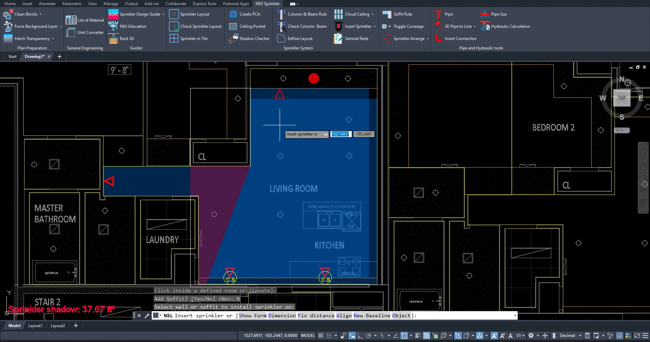This screenshot has width=650, height=342.
Task: Open the 1:1 annotation scale dropdown
Action: coord(524,336)
